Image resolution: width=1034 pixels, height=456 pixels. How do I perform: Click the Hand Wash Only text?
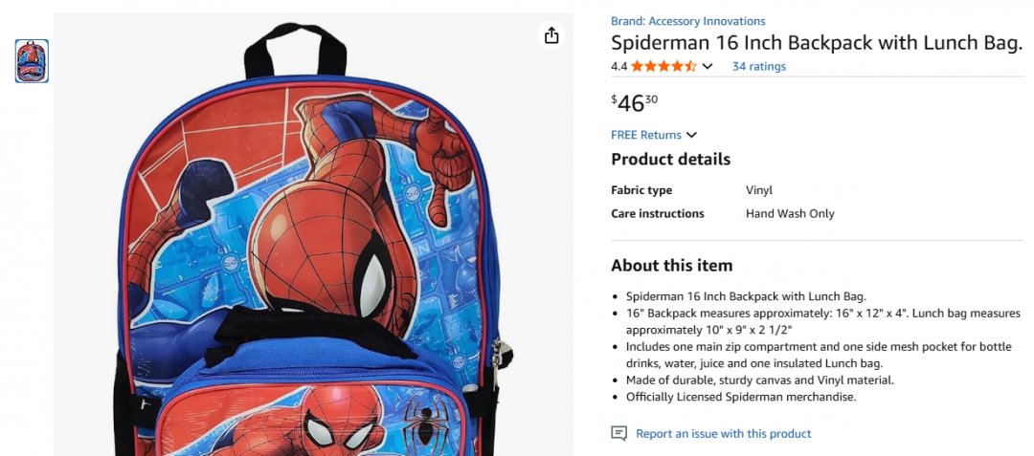[x=790, y=214]
